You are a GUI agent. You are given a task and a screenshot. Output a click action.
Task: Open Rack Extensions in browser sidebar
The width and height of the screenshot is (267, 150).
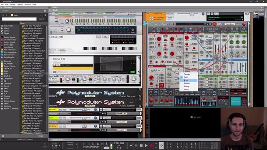[x=10, y=50]
